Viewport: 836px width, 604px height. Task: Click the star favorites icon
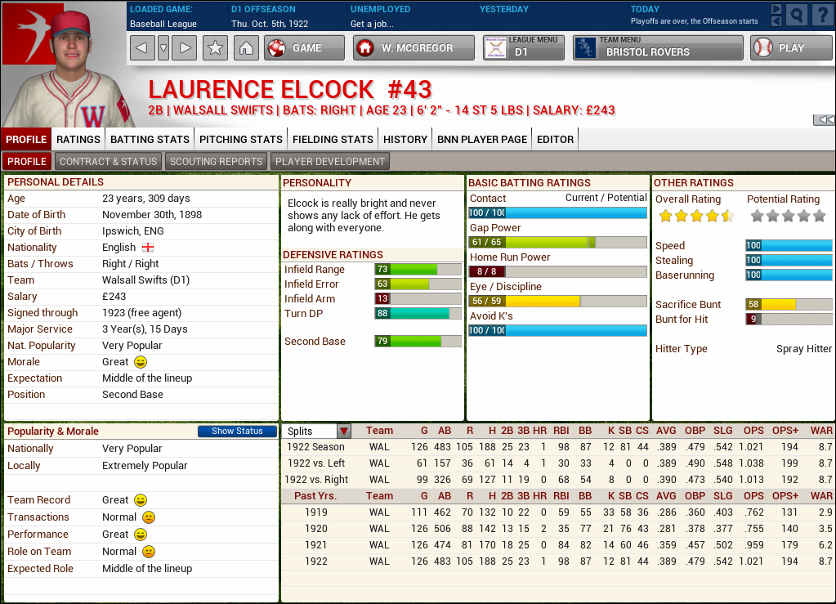[x=214, y=47]
